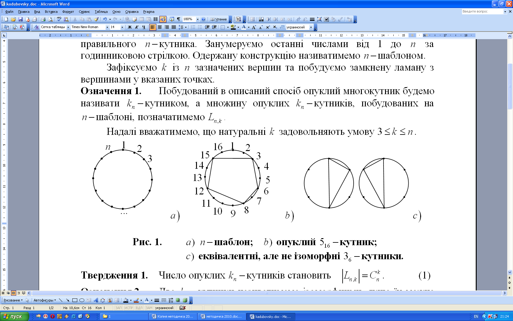The height and width of the screenshot is (321, 513).
Task: Open the Вставка menu
Action: pos(51,12)
